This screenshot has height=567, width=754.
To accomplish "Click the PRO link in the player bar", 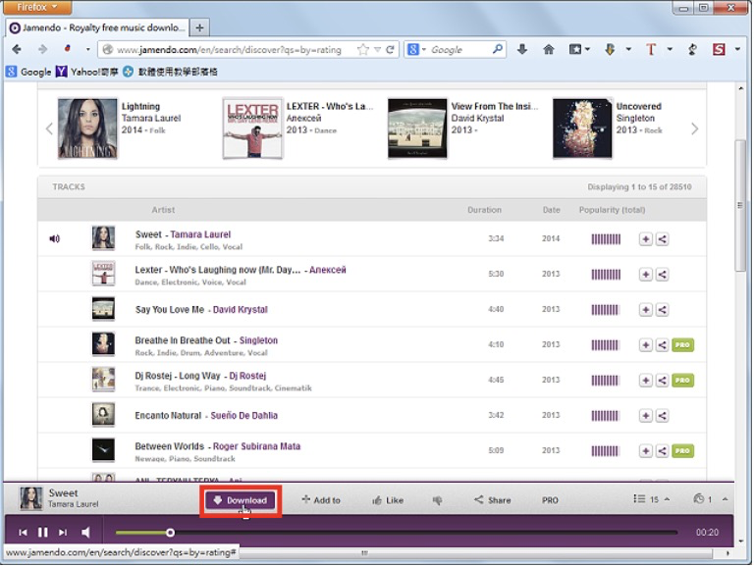I will point(550,500).
